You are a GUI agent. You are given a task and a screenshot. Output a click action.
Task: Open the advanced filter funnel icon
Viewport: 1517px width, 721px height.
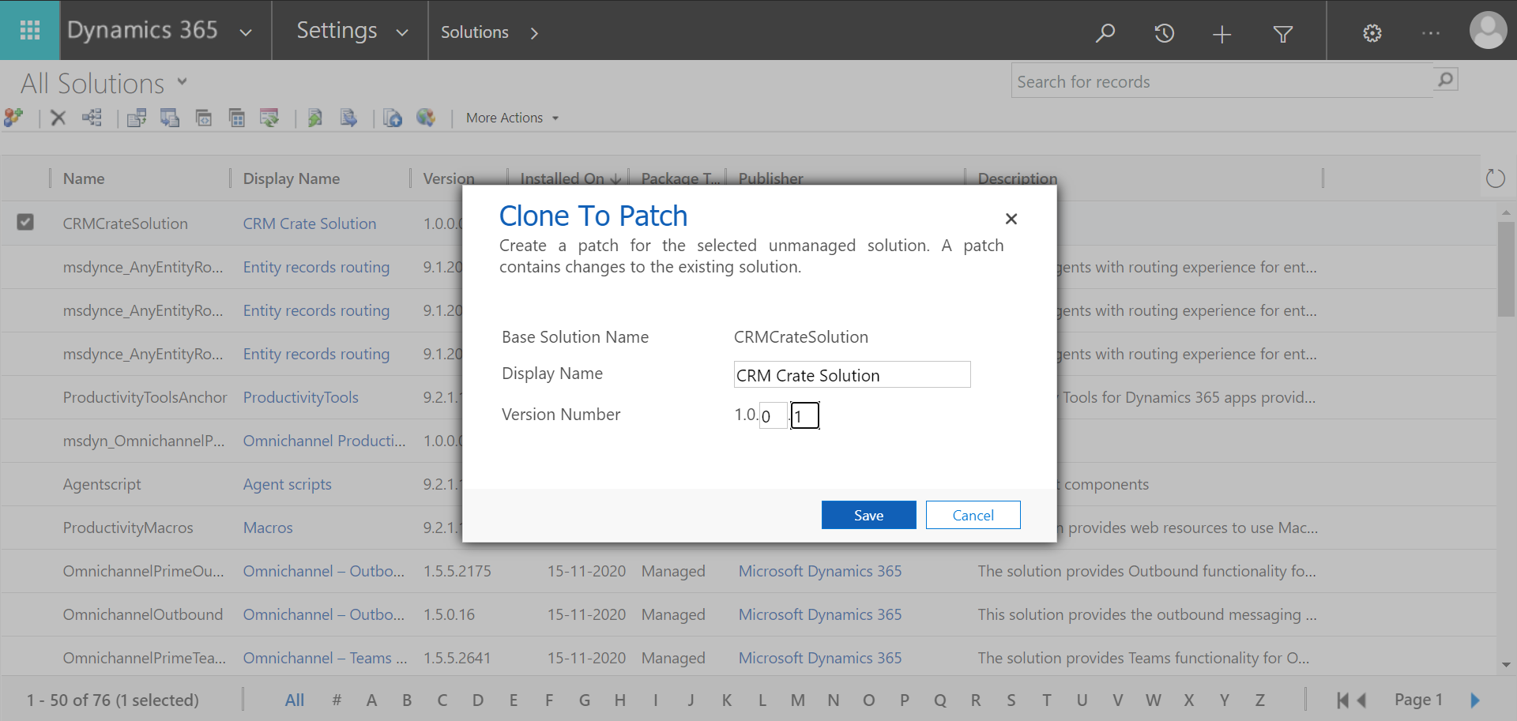1282,34
